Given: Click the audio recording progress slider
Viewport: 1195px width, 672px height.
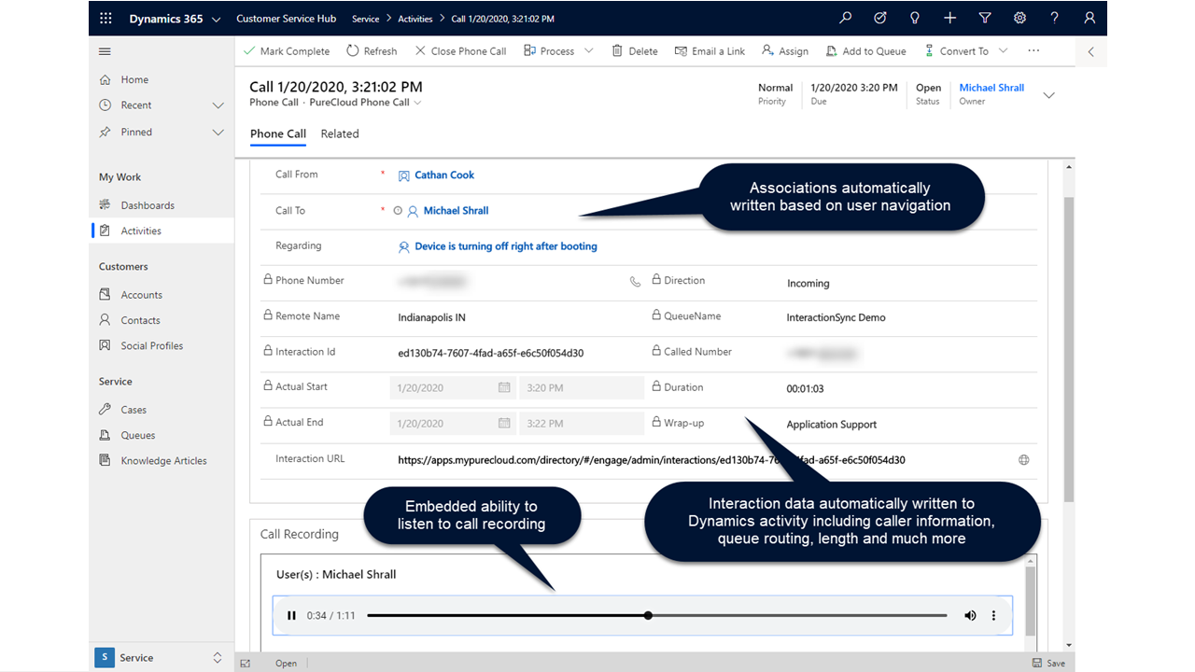Looking at the screenshot, I should [657, 615].
